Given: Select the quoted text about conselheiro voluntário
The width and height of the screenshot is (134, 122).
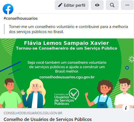Looking at the screenshot, I should [68, 29].
